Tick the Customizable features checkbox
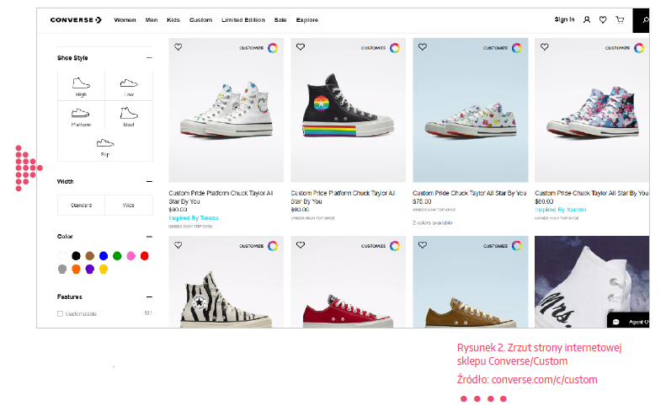666x406 pixels. (x=60, y=313)
